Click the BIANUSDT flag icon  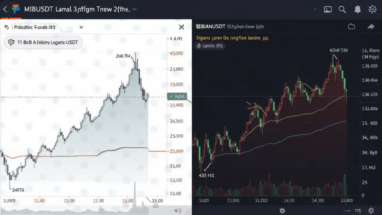coord(198,27)
